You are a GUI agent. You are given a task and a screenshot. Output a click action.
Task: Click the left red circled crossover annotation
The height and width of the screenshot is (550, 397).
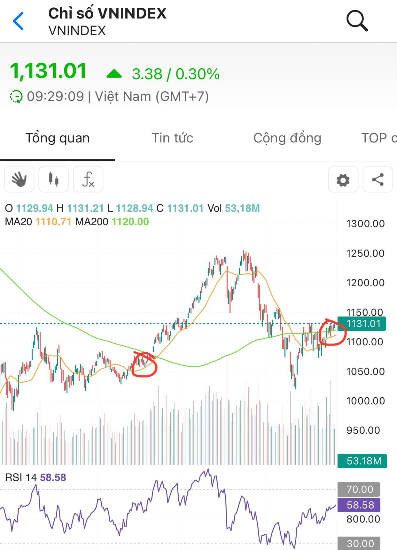144,364
